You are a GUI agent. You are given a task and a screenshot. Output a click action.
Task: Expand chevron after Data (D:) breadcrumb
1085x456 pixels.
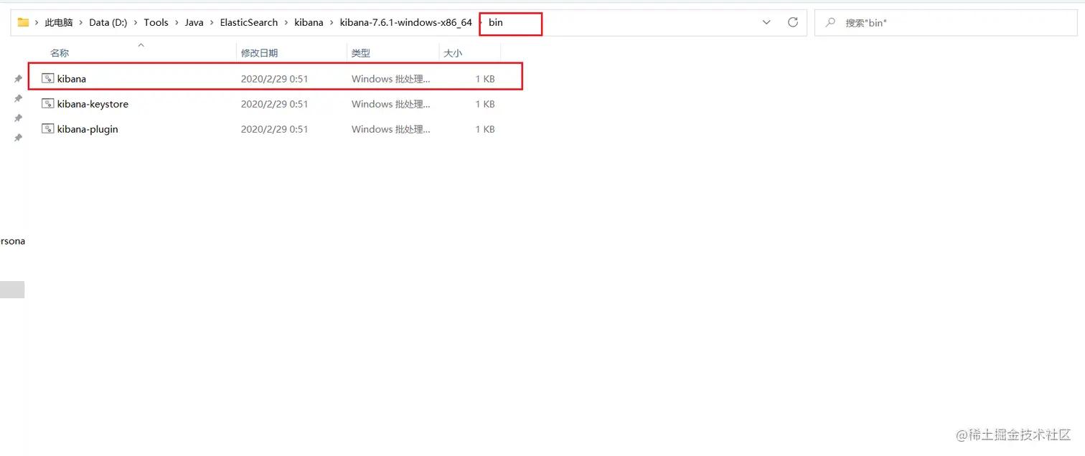[x=136, y=22]
